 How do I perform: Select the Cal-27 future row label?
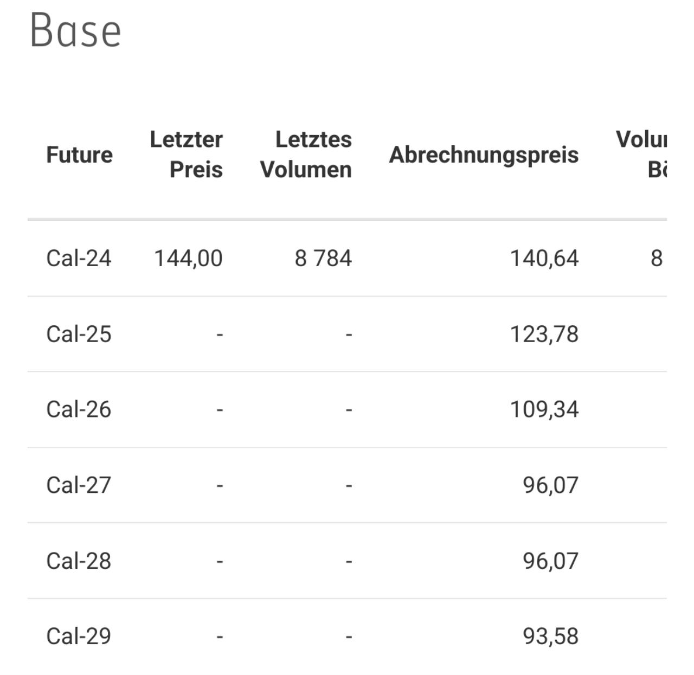tap(79, 485)
